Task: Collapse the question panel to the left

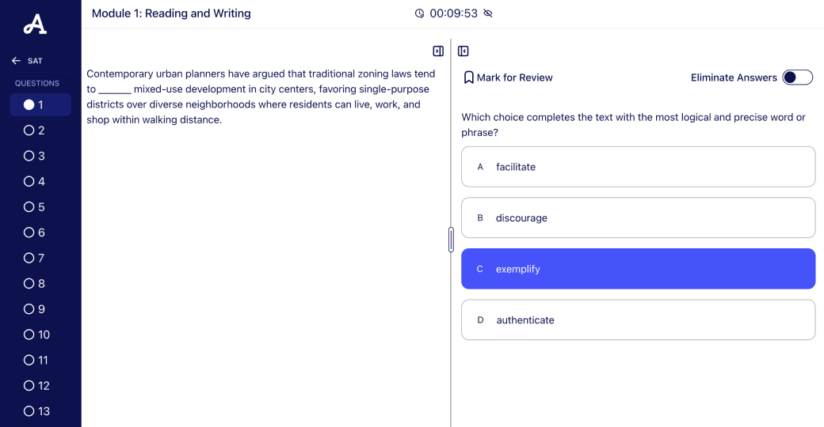Action: point(463,51)
